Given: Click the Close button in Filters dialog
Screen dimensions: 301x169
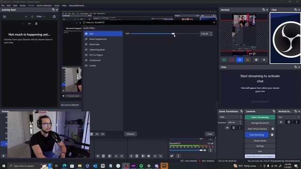Looking at the screenshot, I should (x=210, y=134).
